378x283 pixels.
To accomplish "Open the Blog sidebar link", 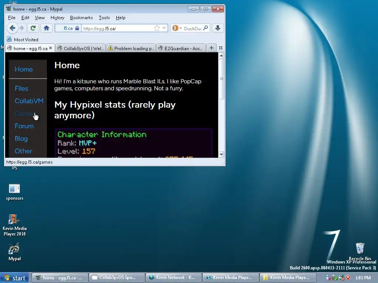I will coord(21,139).
